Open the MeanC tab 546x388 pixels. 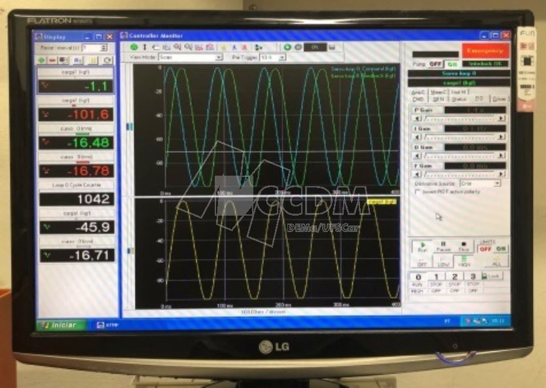438,92
